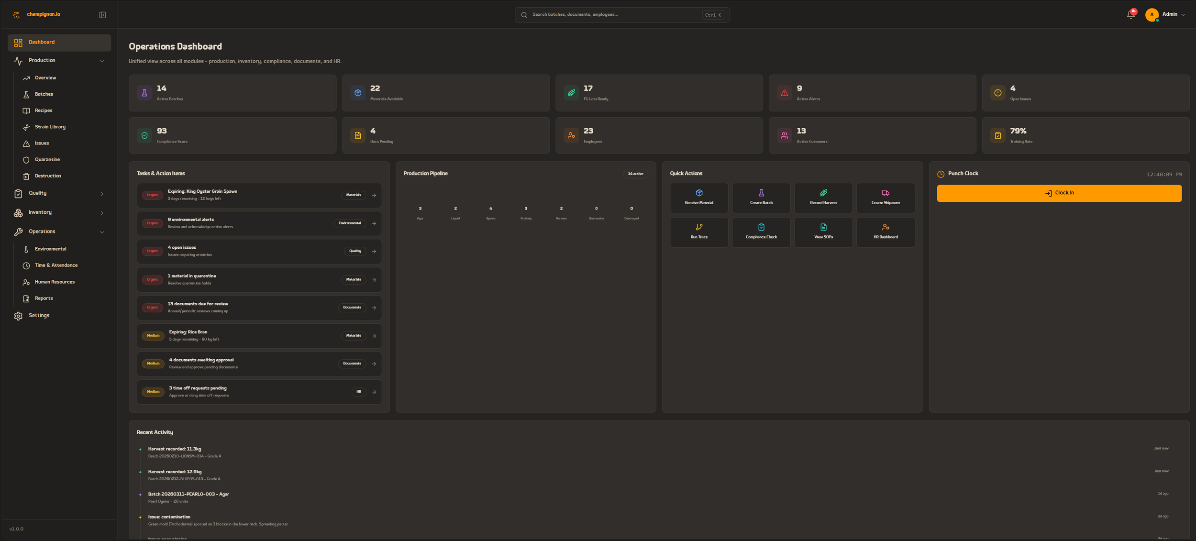
Task: Click the notification bell icon
Action: [x=1130, y=15]
